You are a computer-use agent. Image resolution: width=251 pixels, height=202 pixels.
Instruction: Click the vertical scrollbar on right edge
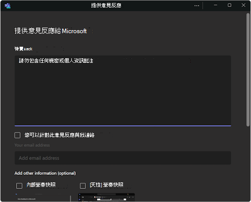pos(248,70)
